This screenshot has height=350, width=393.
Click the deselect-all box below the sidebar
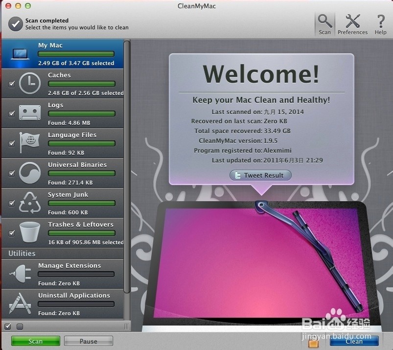[x=20, y=327]
